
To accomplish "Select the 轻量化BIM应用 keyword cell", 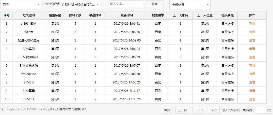I will coord(29,40).
